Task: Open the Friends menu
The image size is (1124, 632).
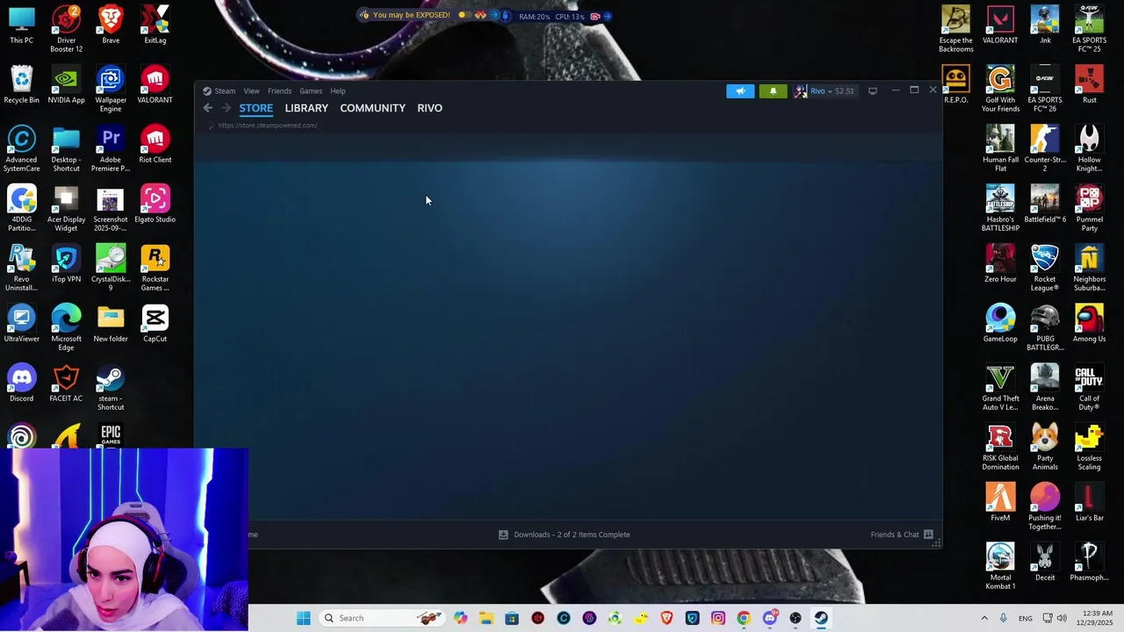Action: (279, 91)
